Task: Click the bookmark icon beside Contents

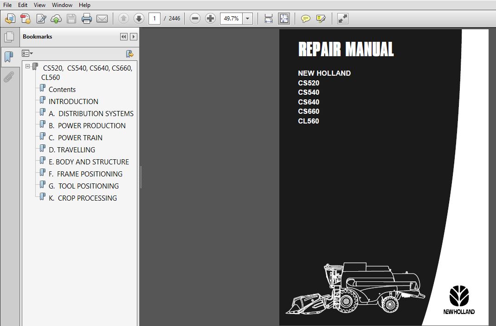Action: point(43,88)
